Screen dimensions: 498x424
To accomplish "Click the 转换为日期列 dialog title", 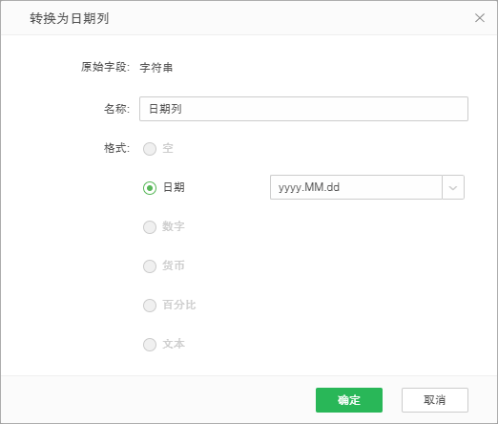I will [x=70, y=18].
